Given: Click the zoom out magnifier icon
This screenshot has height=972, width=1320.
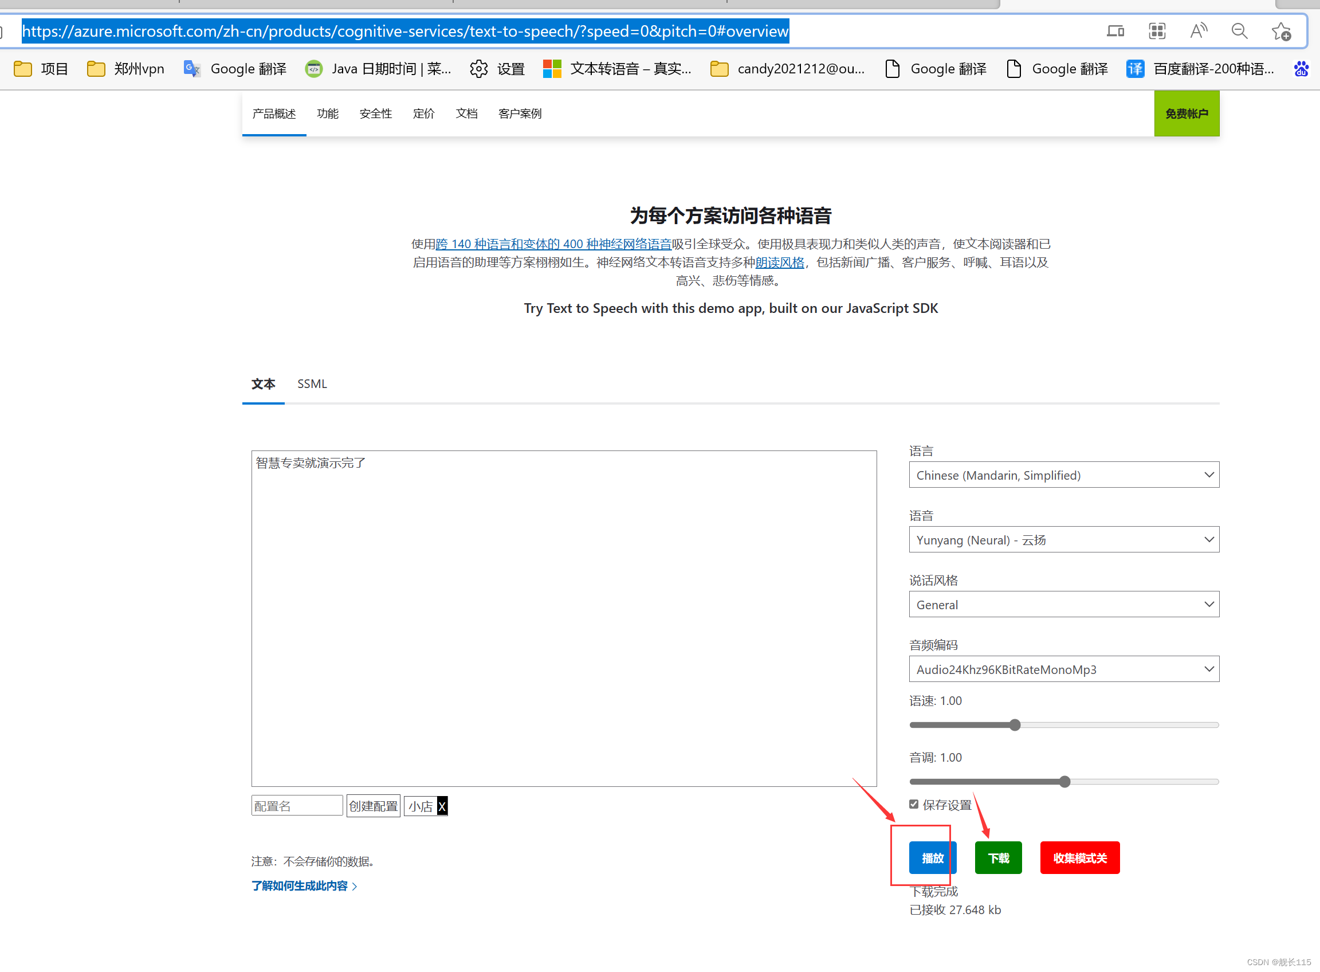Looking at the screenshot, I should pyautogui.click(x=1239, y=30).
